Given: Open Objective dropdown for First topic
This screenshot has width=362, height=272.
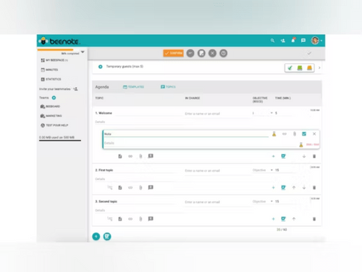Looking at the screenshot, I should click(x=263, y=170).
